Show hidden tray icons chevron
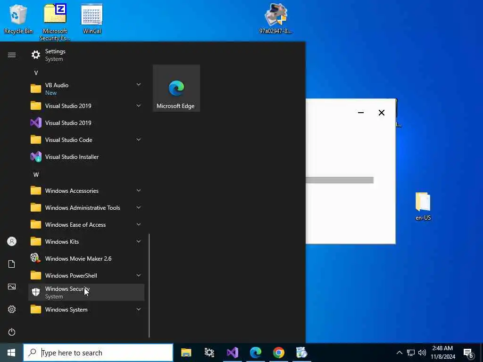This screenshot has height=362, width=483. (x=399, y=353)
